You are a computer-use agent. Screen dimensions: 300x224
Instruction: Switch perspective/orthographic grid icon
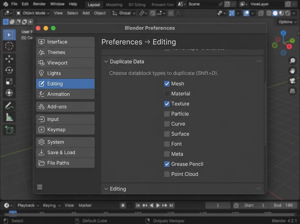pyautogui.click(x=292, y=91)
